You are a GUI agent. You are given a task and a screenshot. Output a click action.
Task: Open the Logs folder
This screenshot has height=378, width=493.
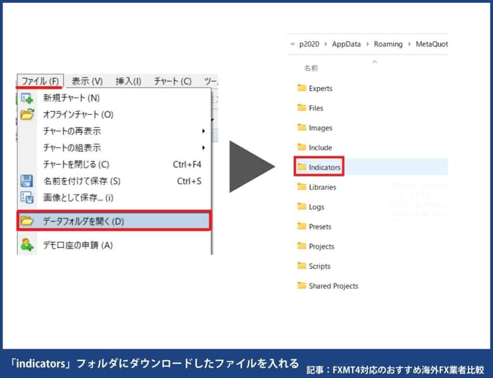pos(316,207)
